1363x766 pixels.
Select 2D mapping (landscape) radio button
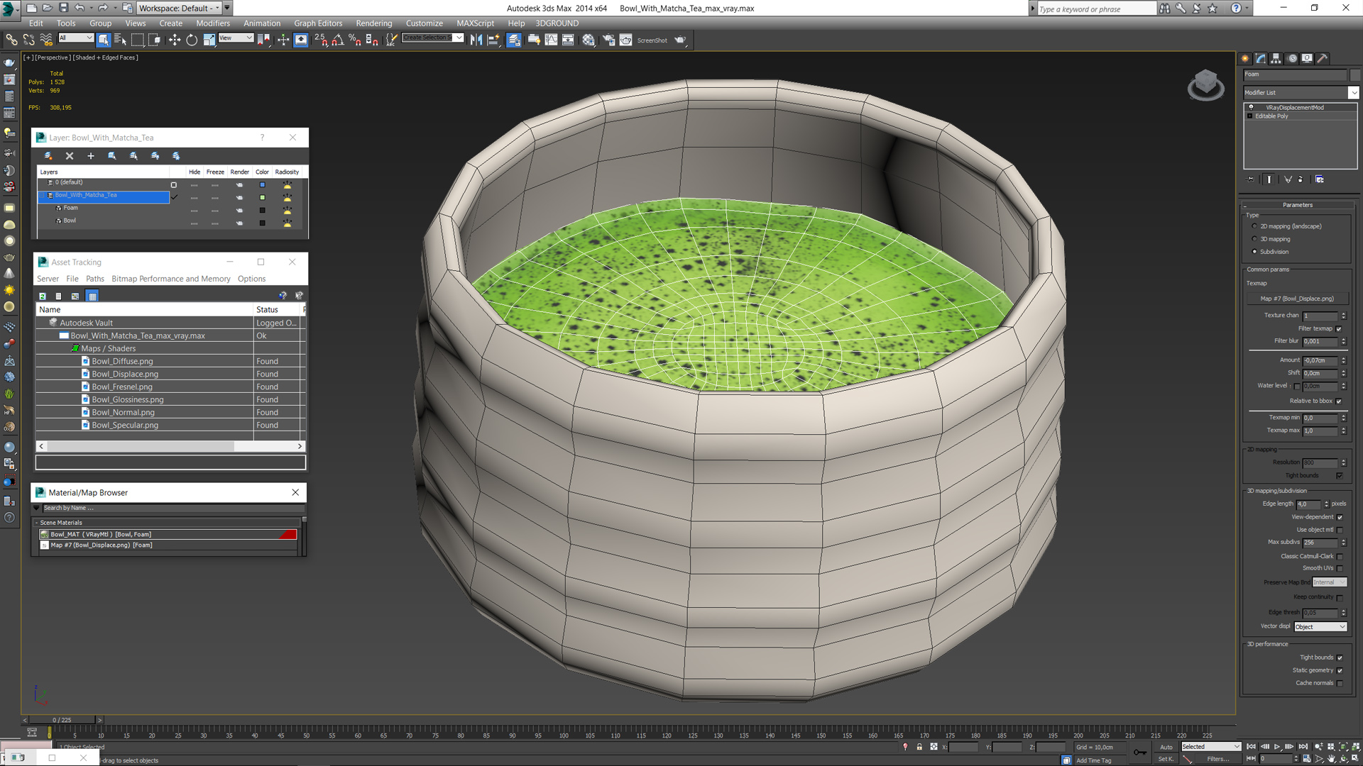[x=1254, y=226]
